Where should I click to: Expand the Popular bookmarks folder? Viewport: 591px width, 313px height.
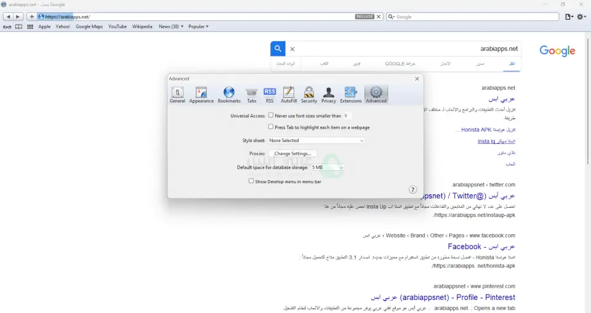[x=198, y=26]
